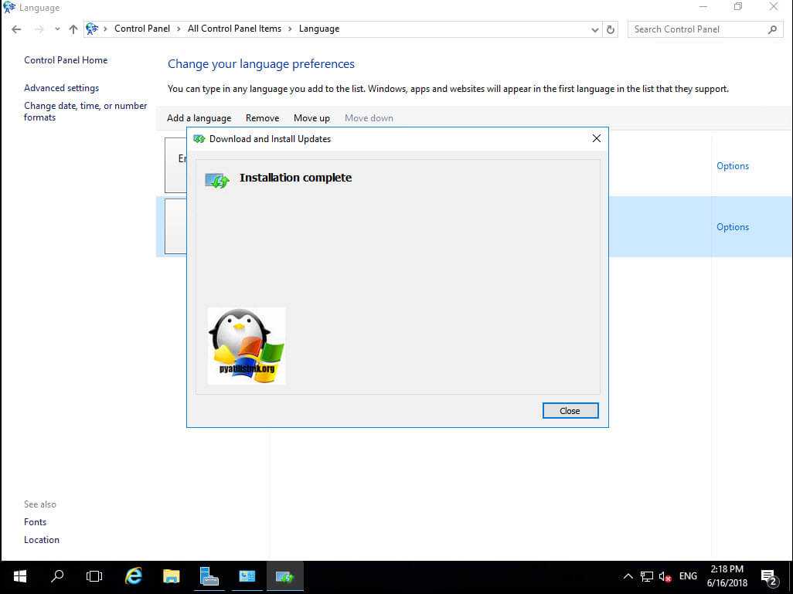Screen dimensions: 793x594
Task: Click the Internet Explorer taskbar icon
Action: (134, 576)
